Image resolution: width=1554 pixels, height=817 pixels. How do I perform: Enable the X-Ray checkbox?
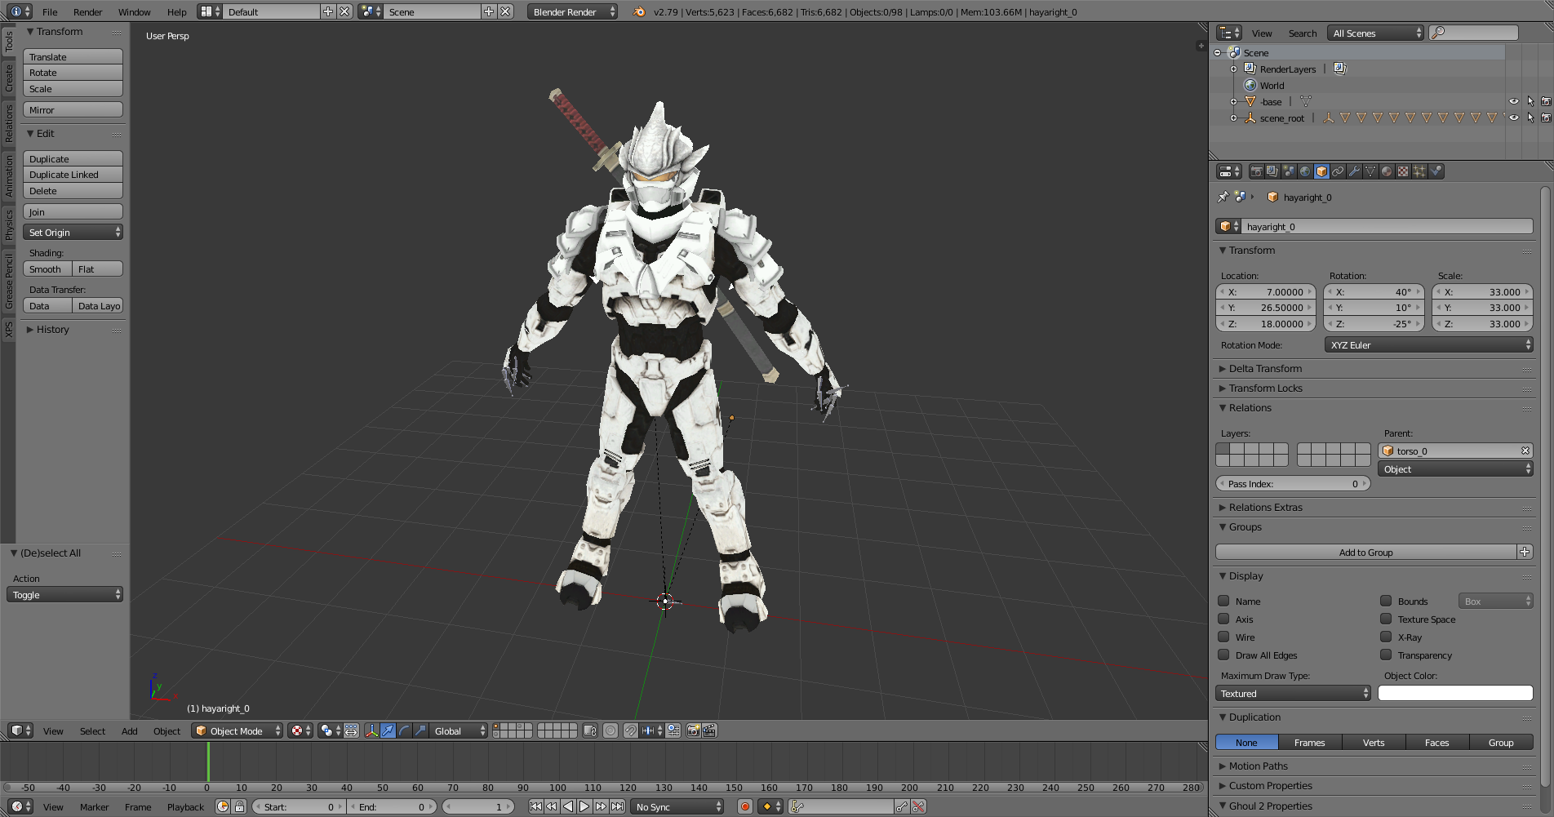pyautogui.click(x=1386, y=637)
